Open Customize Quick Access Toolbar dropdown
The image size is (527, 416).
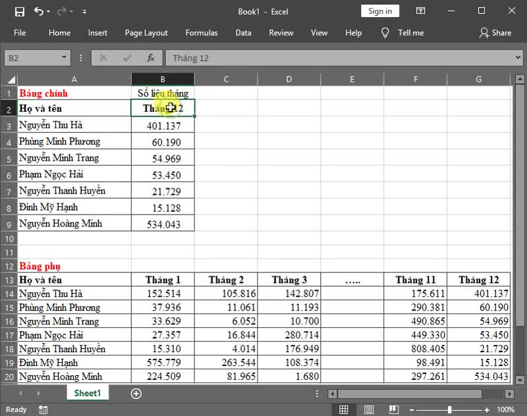pyautogui.click(x=85, y=12)
